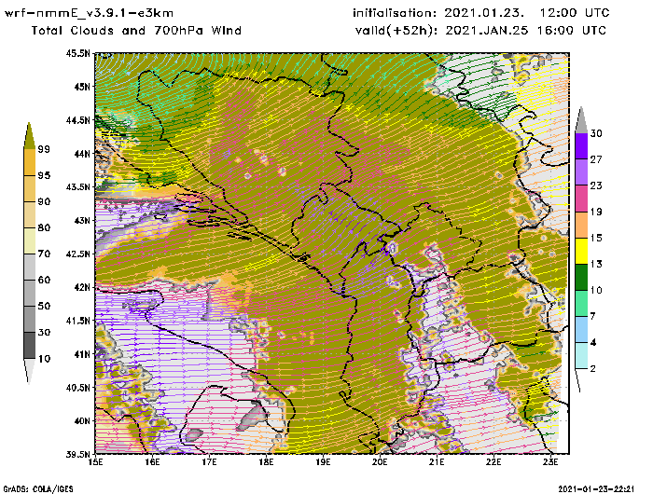The width and height of the screenshot is (653, 494).
Task: Click the olive triangle above 99 cloud legend
Action: [x=29, y=136]
